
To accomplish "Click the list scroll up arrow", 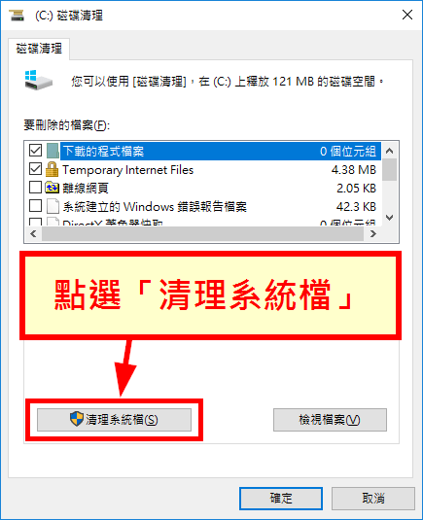I will pos(390,151).
